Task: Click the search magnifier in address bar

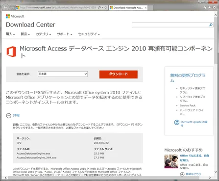Action: (x=99, y=7)
